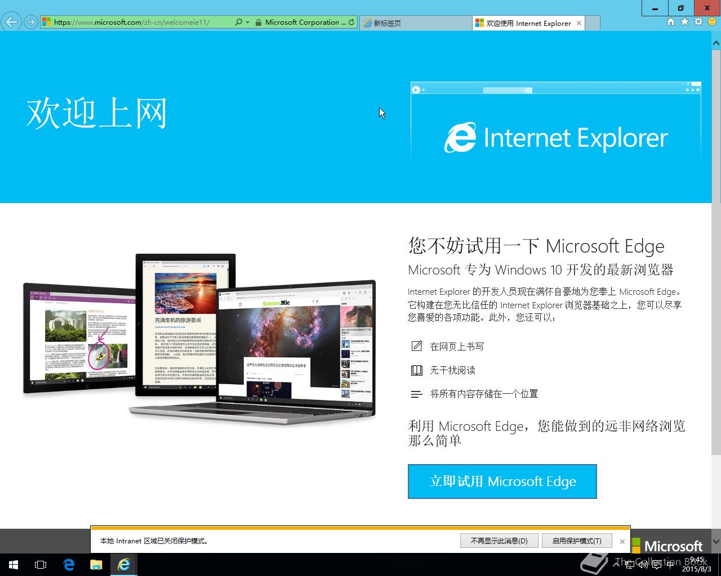Open File Explorer from the taskbar

coord(96,565)
